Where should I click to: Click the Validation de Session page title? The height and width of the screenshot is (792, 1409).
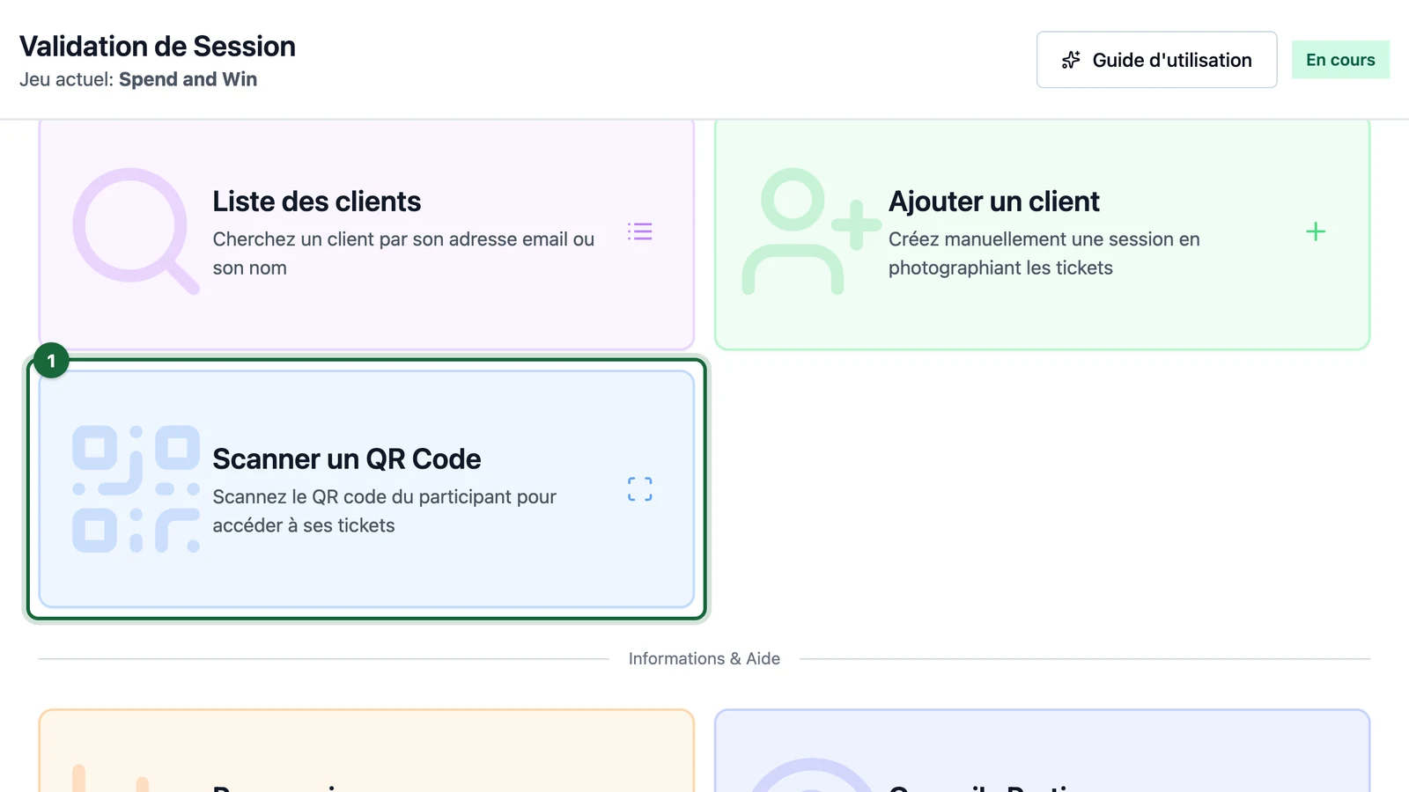(x=158, y=46)
